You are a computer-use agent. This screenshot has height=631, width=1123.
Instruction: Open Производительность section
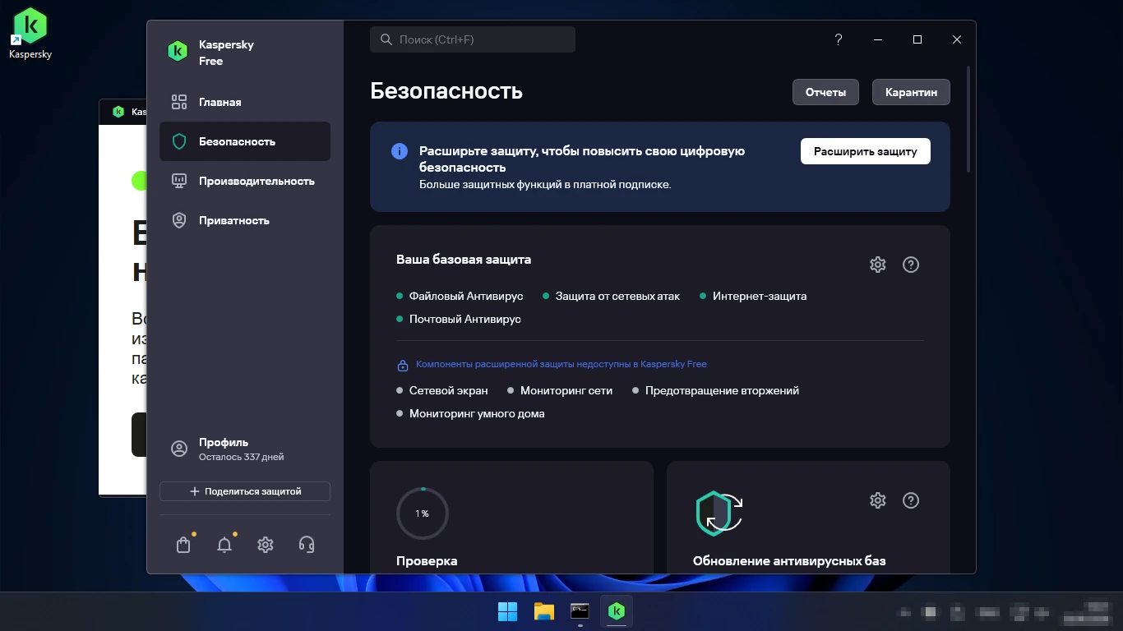pyautogui.click(x=245, y=181)
